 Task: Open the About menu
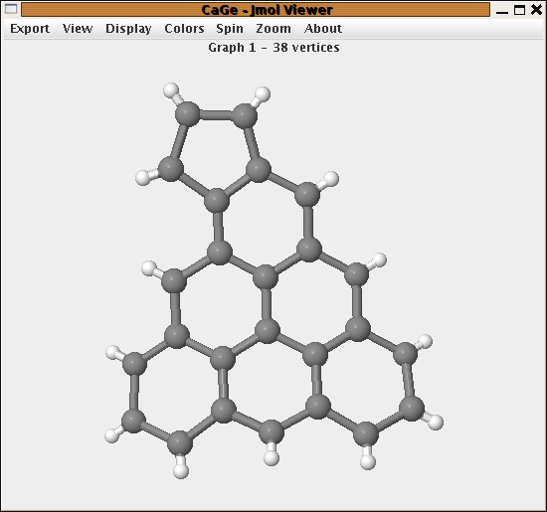pos(322,29)
